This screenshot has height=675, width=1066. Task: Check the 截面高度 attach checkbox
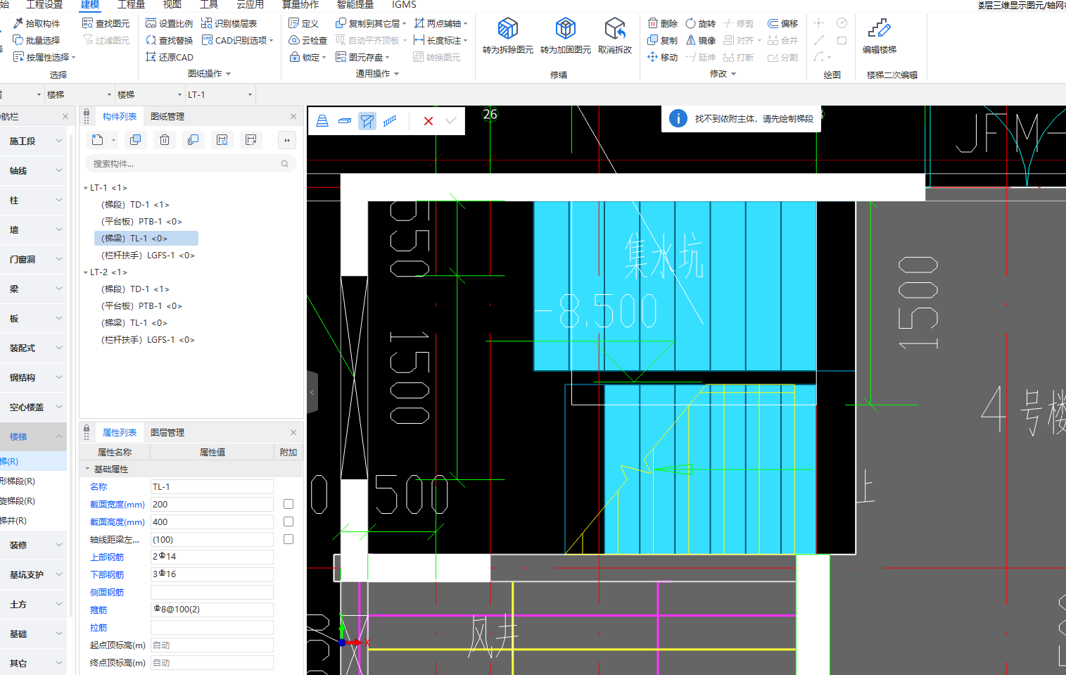(x=288, y=522)
